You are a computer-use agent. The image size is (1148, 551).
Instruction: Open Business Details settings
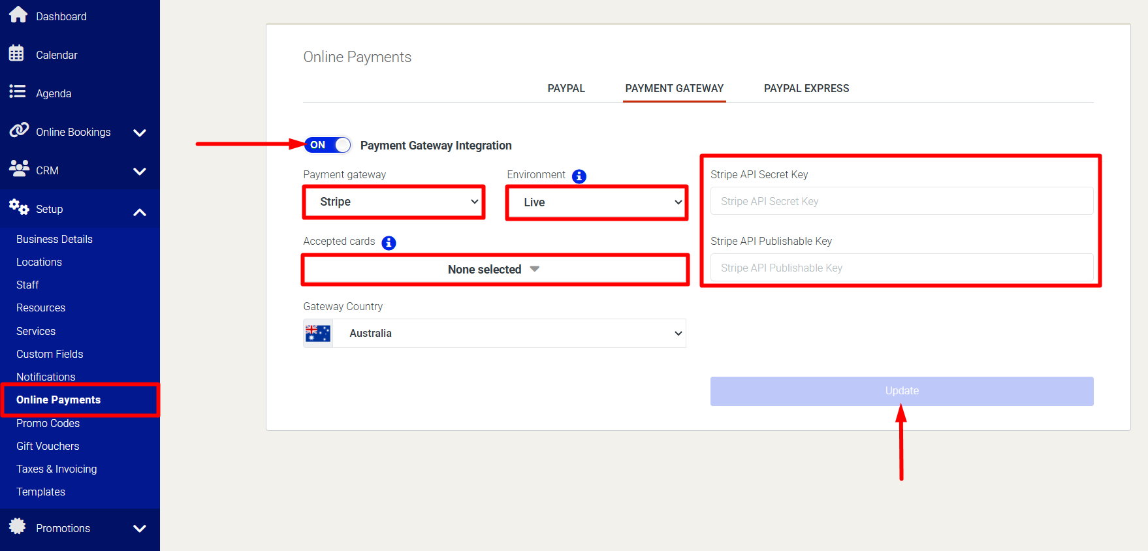pyautogui.click(x=54, y=239)
